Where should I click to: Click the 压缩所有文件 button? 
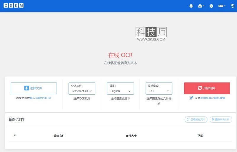pos(196,119)
